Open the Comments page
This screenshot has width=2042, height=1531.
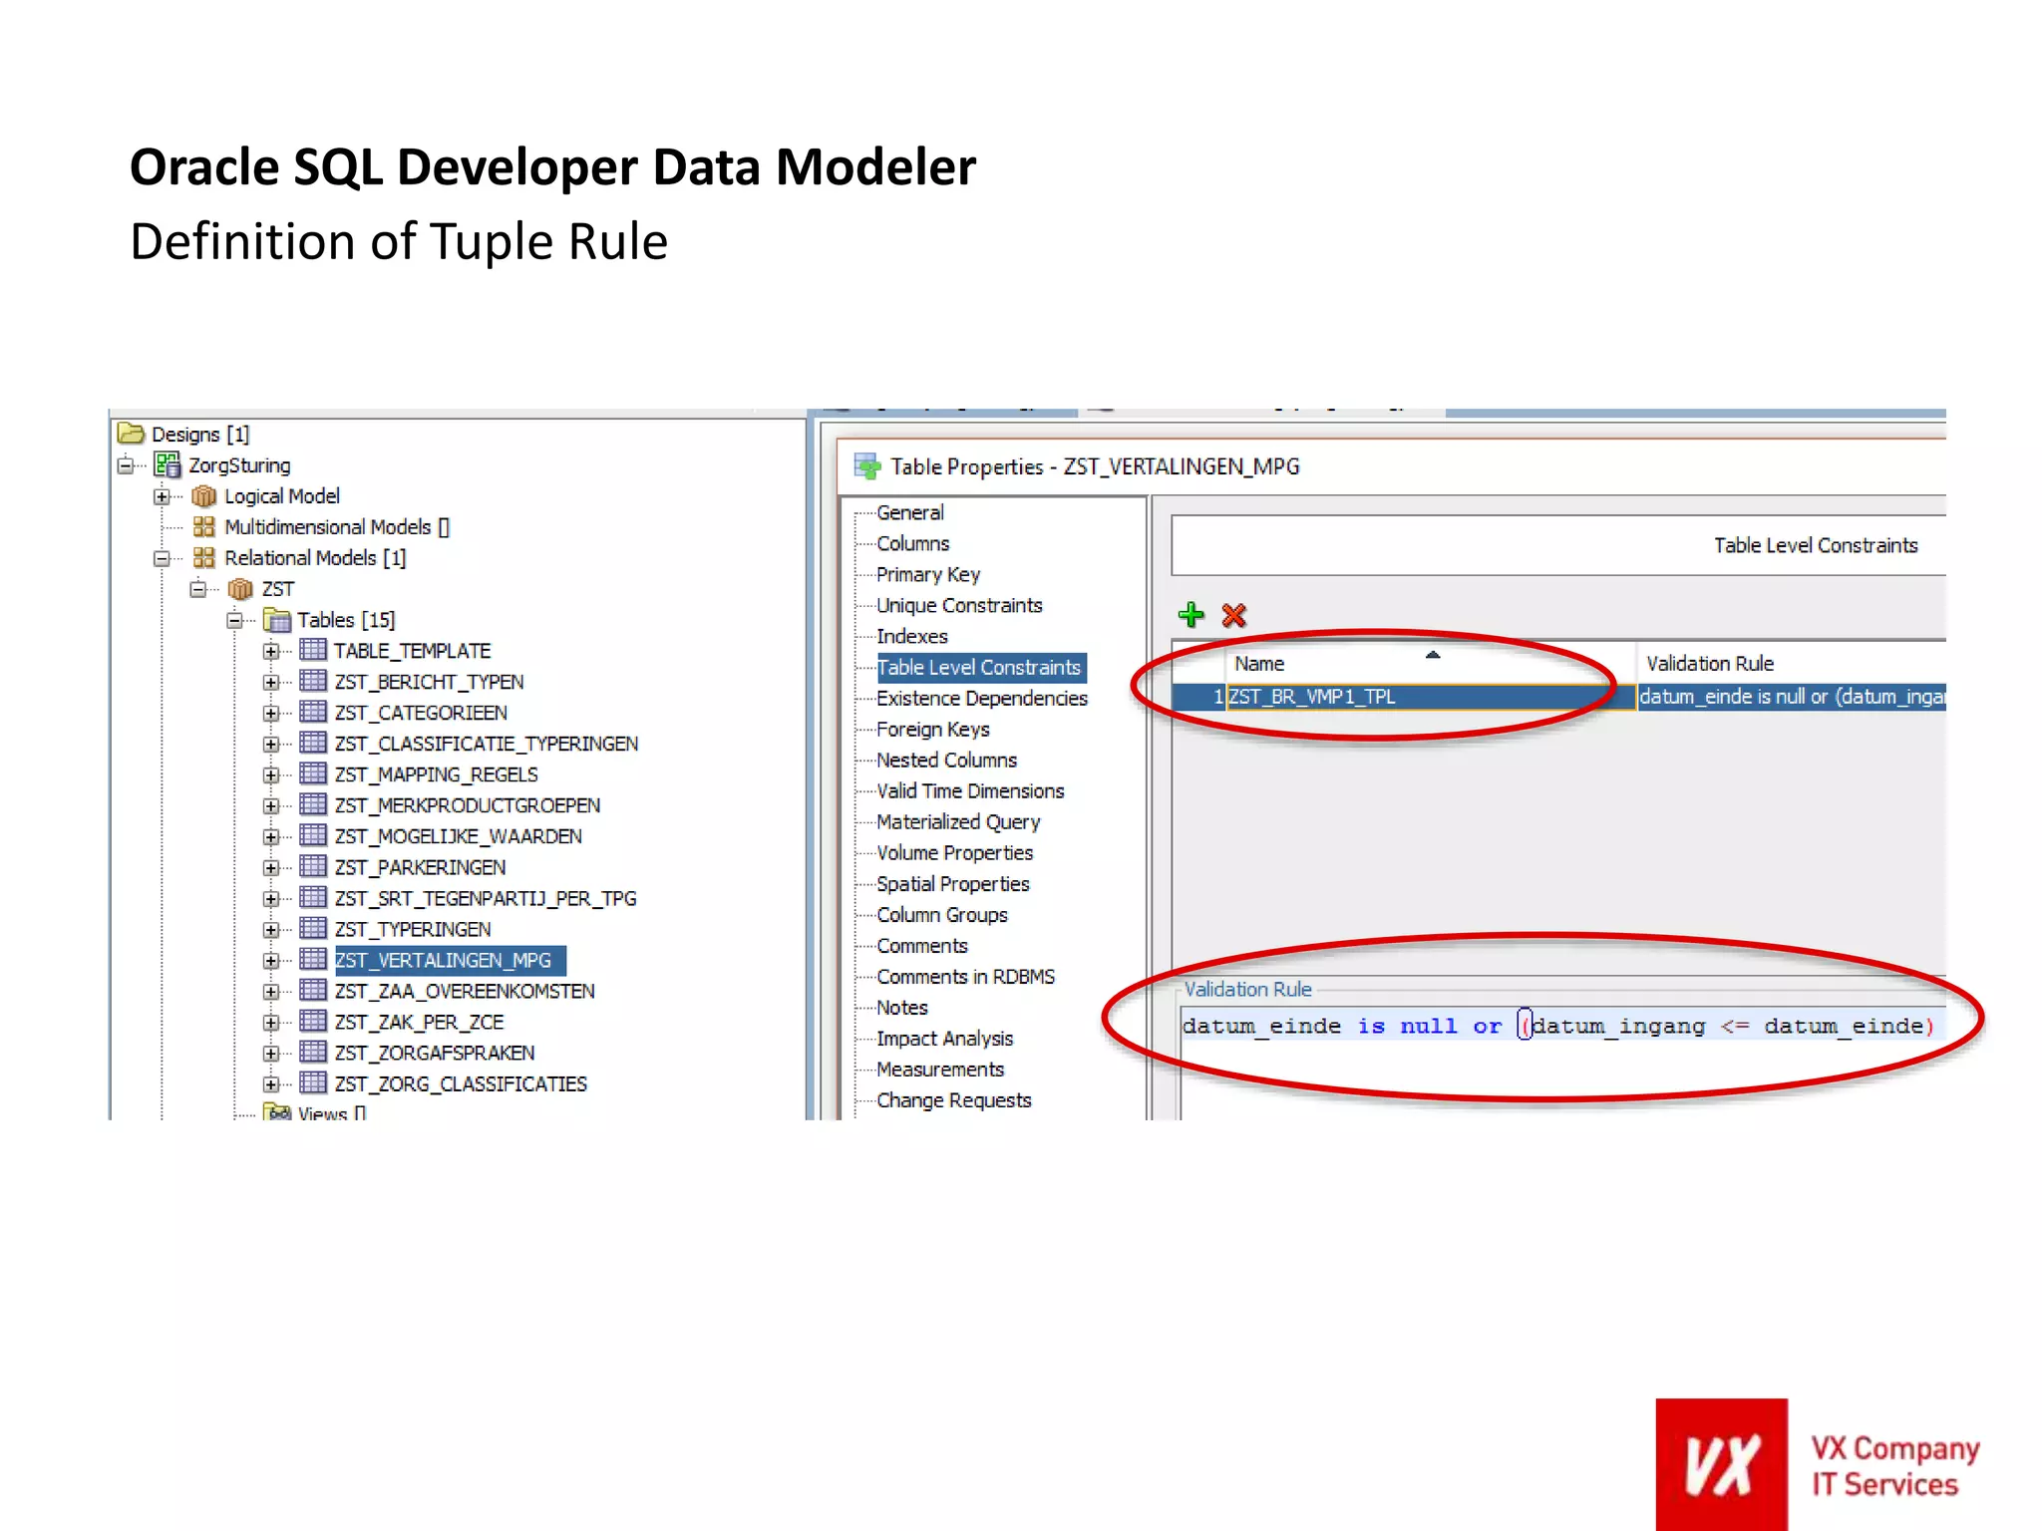click(x=922, y=945)
